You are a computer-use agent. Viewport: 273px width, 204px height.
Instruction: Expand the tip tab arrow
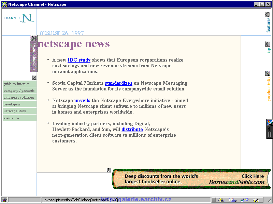click(x=268, y=44)
